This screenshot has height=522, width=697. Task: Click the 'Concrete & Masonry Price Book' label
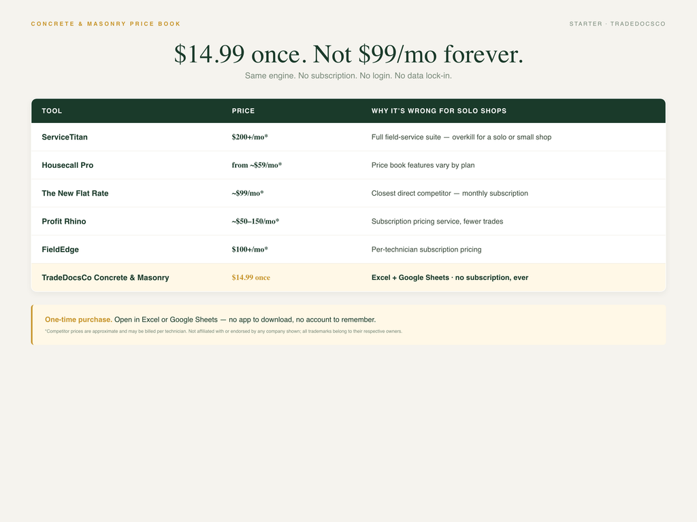(106, 24)
